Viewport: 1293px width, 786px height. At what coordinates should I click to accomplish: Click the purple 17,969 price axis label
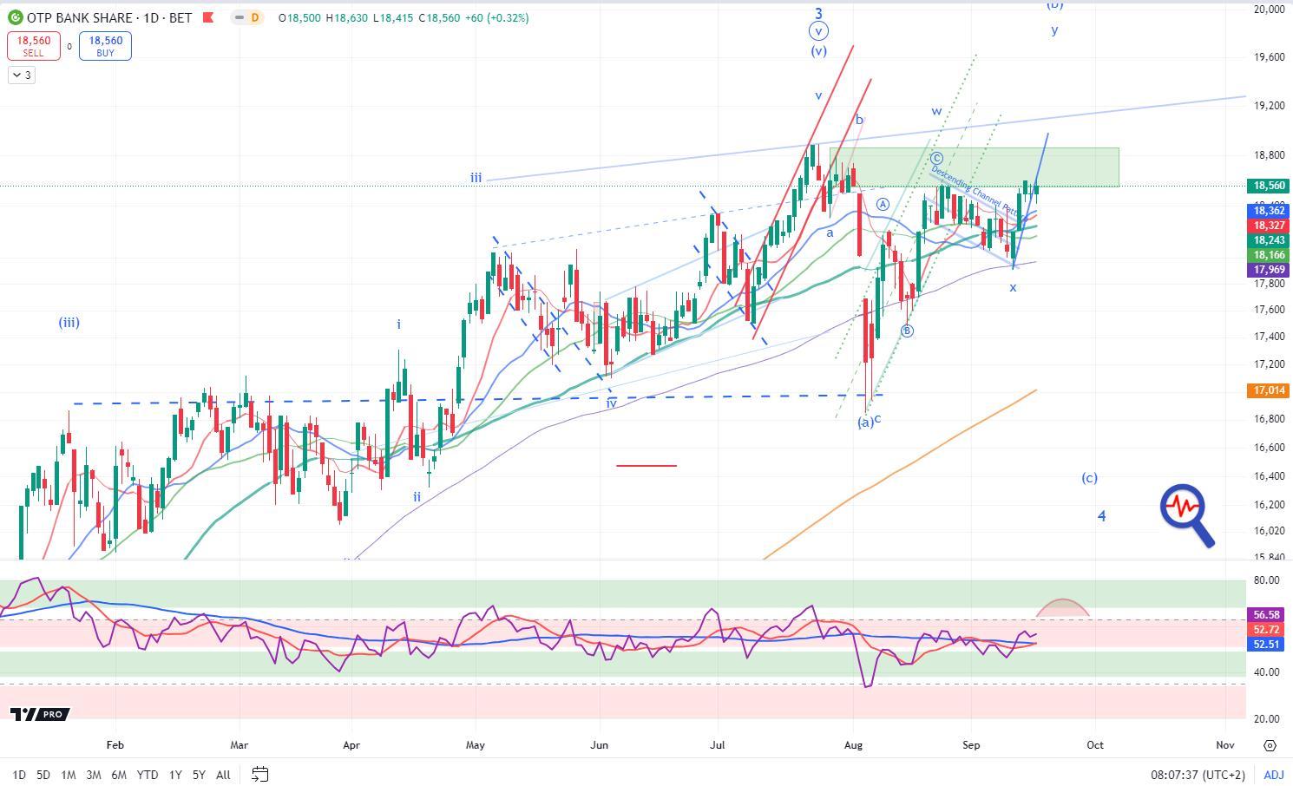point(1269,270)
